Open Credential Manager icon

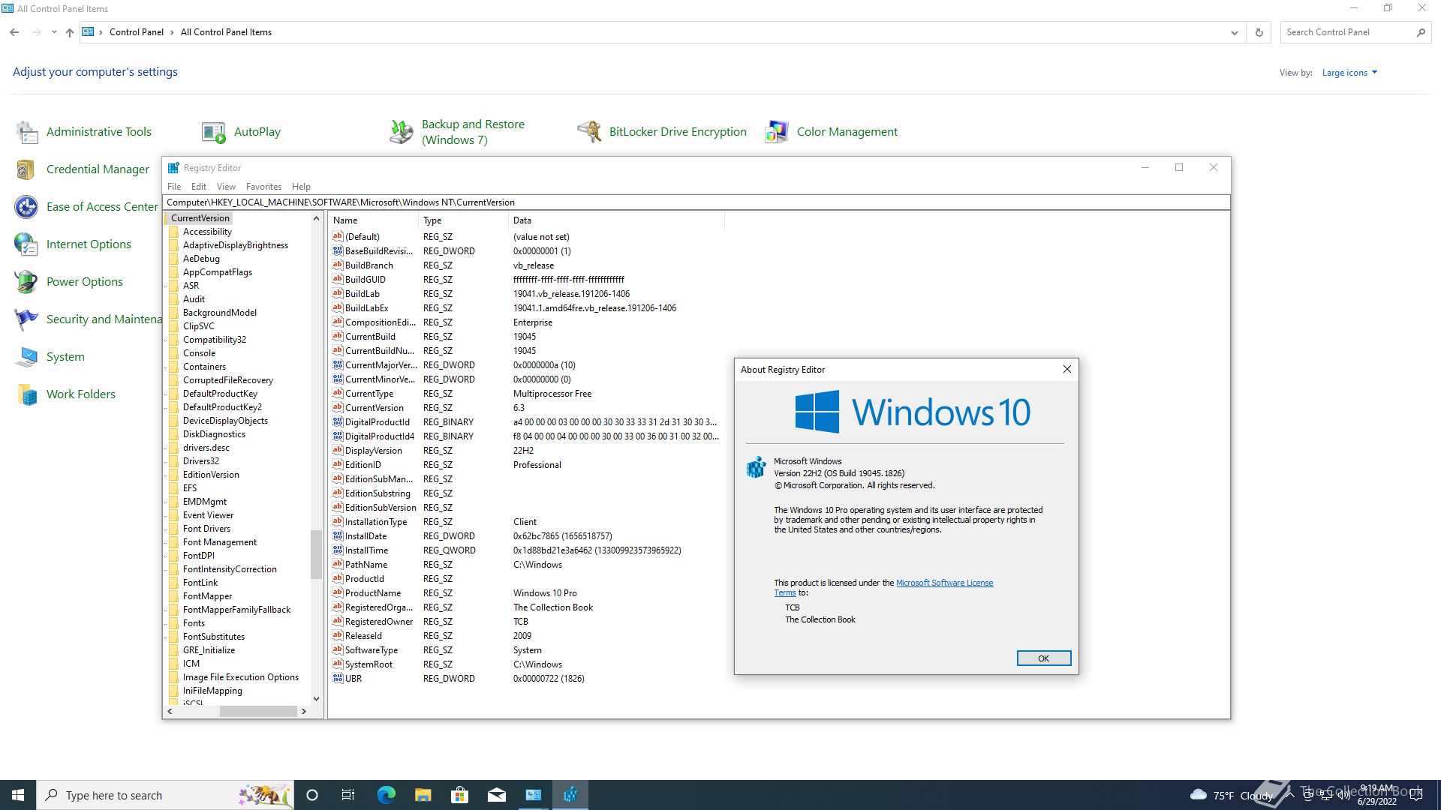point(27,169)
